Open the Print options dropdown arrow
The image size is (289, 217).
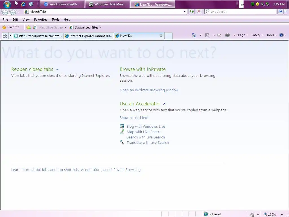click(x=234, y=35)
